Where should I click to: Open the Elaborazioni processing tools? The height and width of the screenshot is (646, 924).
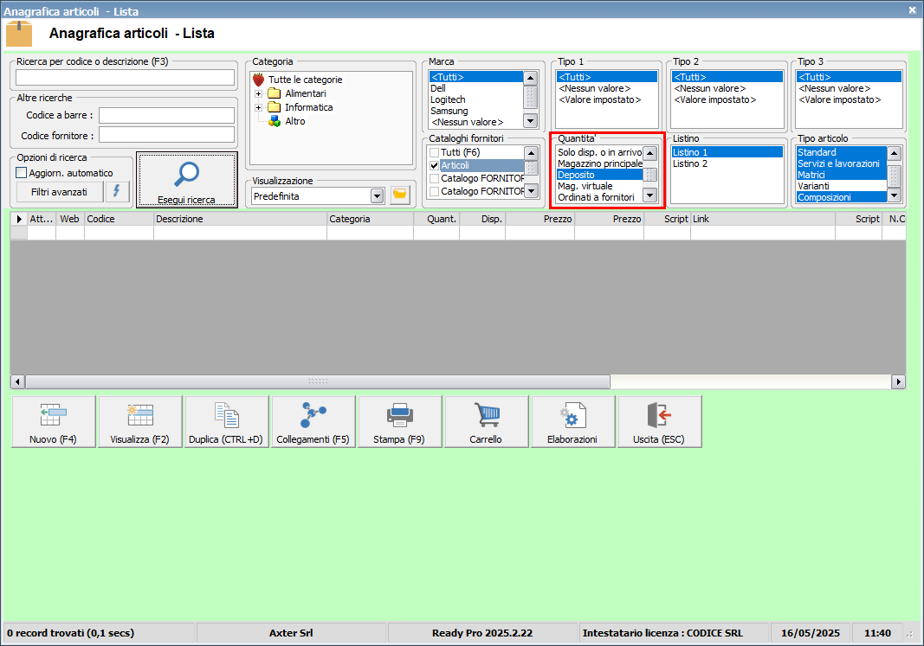tap(572, 421)
